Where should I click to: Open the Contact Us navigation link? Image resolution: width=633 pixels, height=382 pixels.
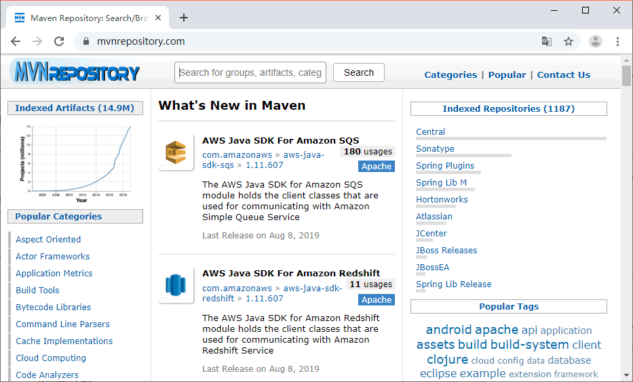564,75
